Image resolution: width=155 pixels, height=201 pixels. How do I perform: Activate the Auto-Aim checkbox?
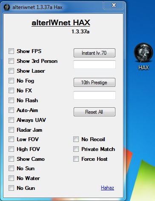(11, 110)
